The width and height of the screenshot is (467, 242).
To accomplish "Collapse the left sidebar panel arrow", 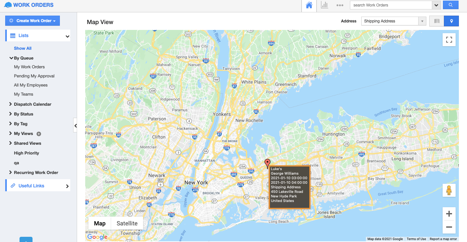I will tap(75, 126).
